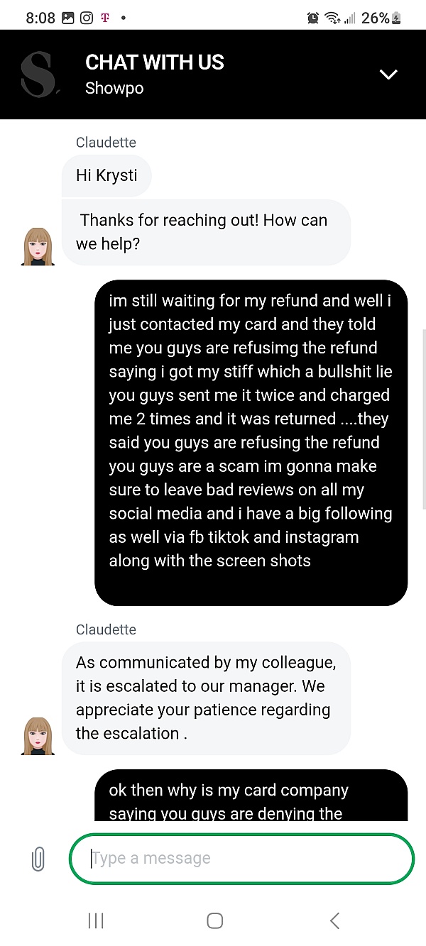
Task: Collapse the chat with the down chevron
Action: (388, 75)
